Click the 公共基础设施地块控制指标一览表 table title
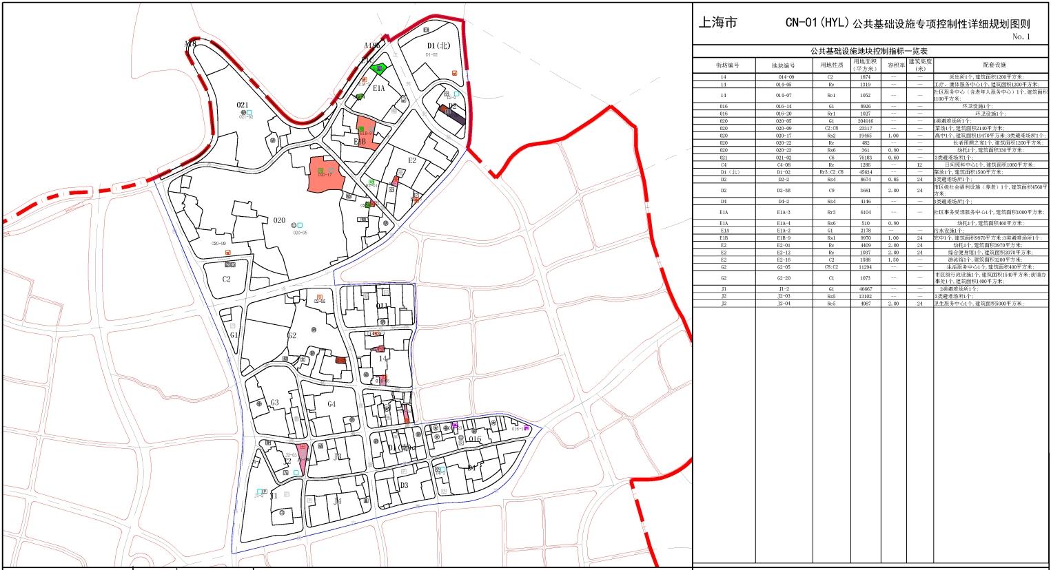 [869, 52]
